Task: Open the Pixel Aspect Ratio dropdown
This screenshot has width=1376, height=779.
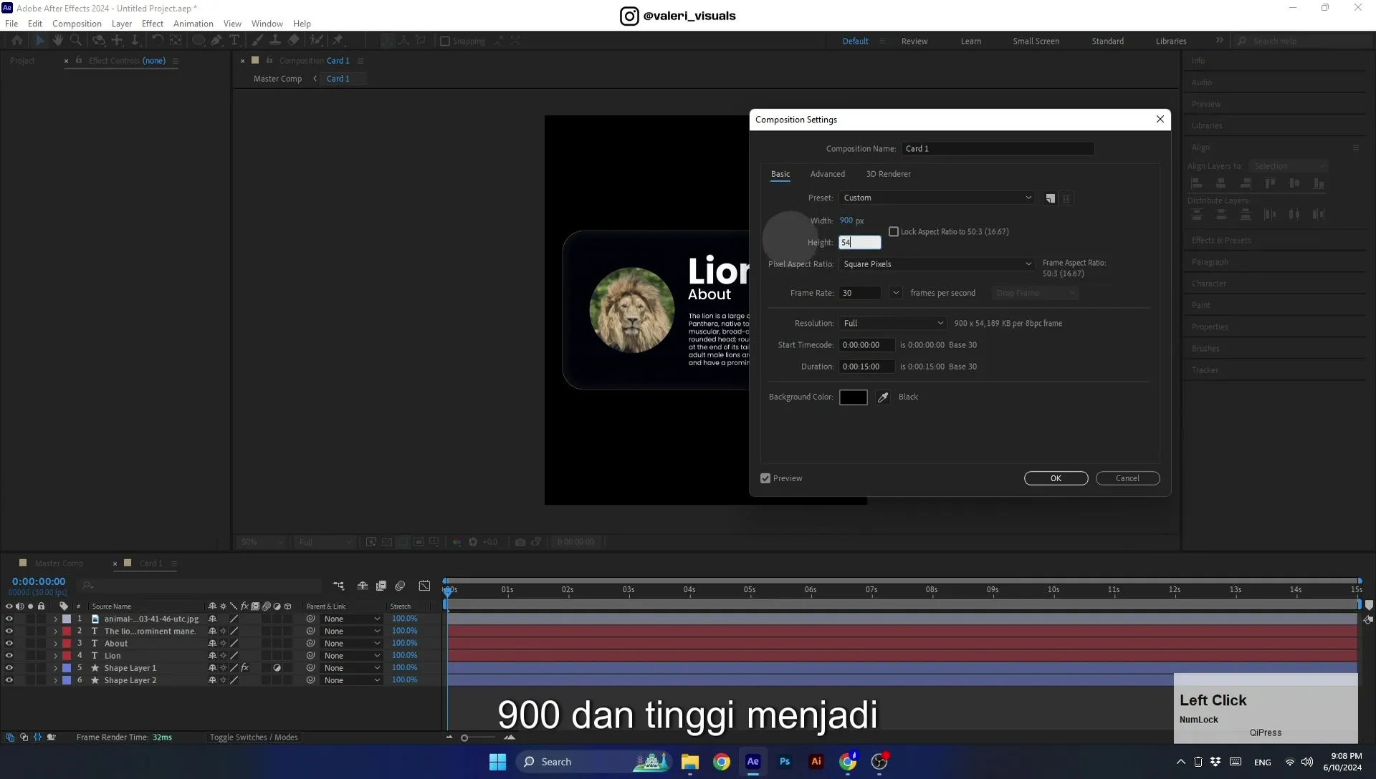Action: (937, 264)
